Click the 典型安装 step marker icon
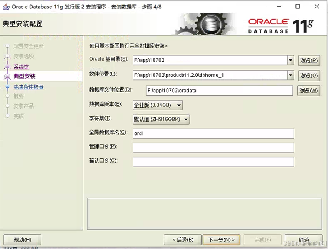This screenshot has width=328, height=249. 7,76
